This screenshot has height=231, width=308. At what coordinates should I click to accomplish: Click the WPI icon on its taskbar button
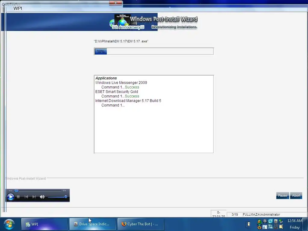pos(28,224)
